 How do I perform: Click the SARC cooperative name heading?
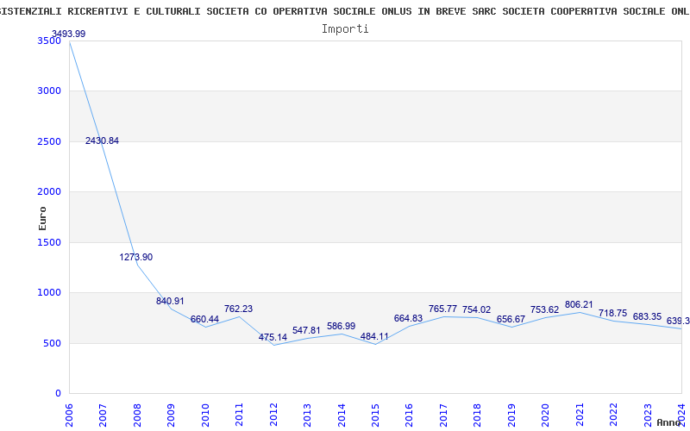pos(345,12)
